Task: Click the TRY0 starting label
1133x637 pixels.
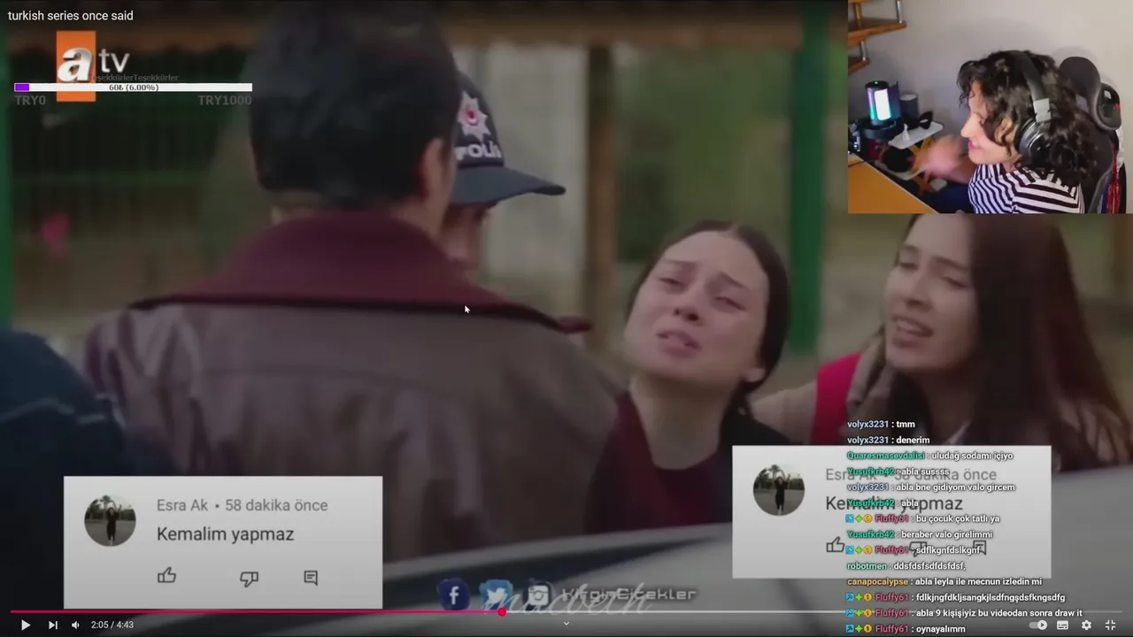Action: 30,100
